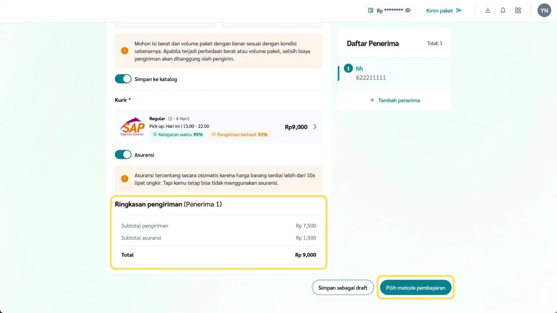
Task: Click the wallet balance icon
Action: [370, 10]
